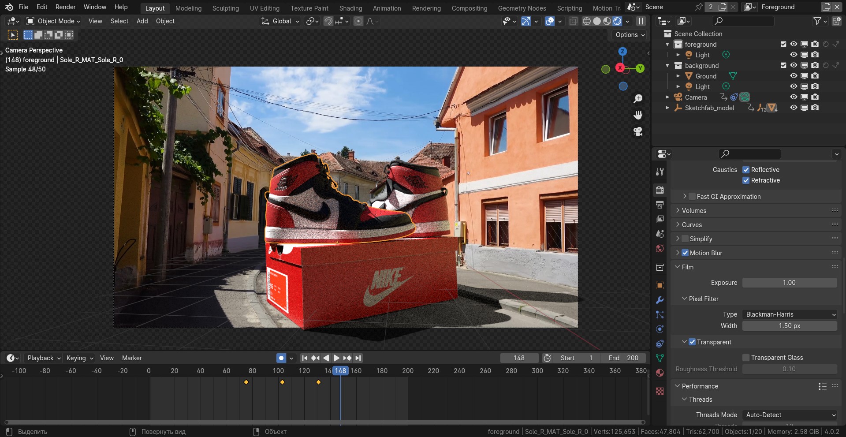Open the Pixel Filter Type dropdown
This screenshot has width=846, height=437.
click(790, 314)
